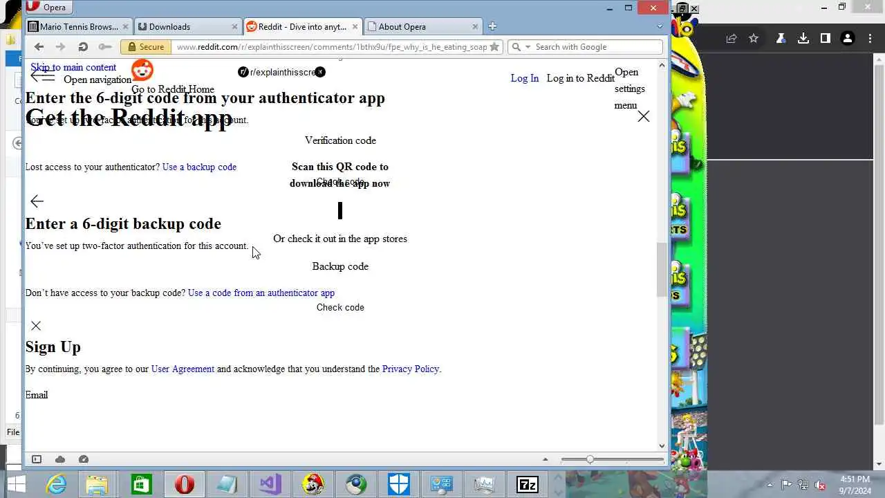
Task: Click the Check code button below Backup code
Action: click(340, 307)
